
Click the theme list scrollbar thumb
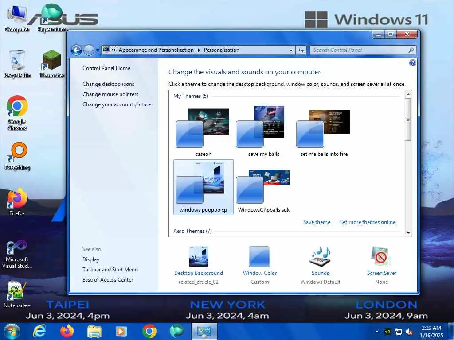coord(408,120)
